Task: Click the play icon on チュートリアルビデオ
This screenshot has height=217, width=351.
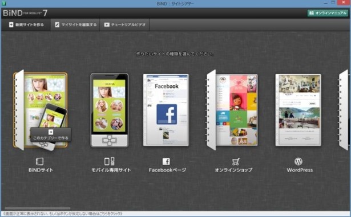Action: [107, 25]
